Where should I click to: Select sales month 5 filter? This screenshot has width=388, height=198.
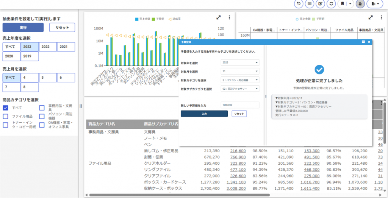(x=48, y=78)
